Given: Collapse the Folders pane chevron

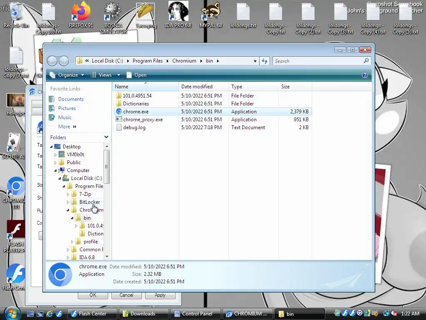Looking at the screenshot, I should point(106,137).
